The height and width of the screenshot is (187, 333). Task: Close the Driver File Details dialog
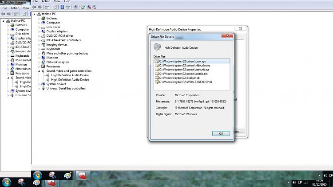227,35
